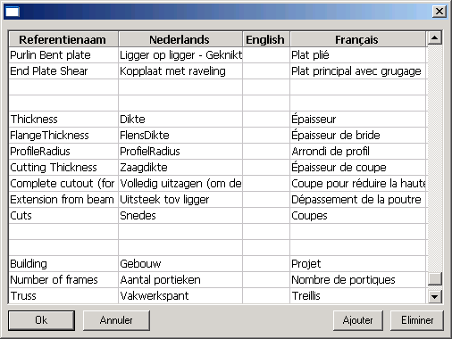This screenshot has height=339, width=452.
Task: Close the dialog with the X button
Action: point(439,12)
